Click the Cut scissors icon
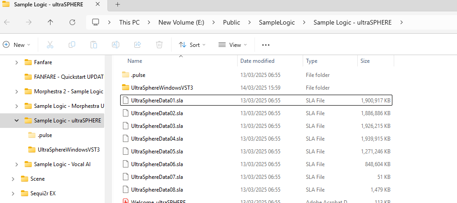Screen dimensions: 457x203 [x=50, y=45]
